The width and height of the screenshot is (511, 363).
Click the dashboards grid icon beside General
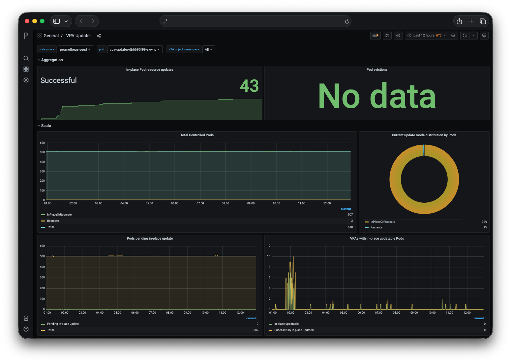(40, 36)
